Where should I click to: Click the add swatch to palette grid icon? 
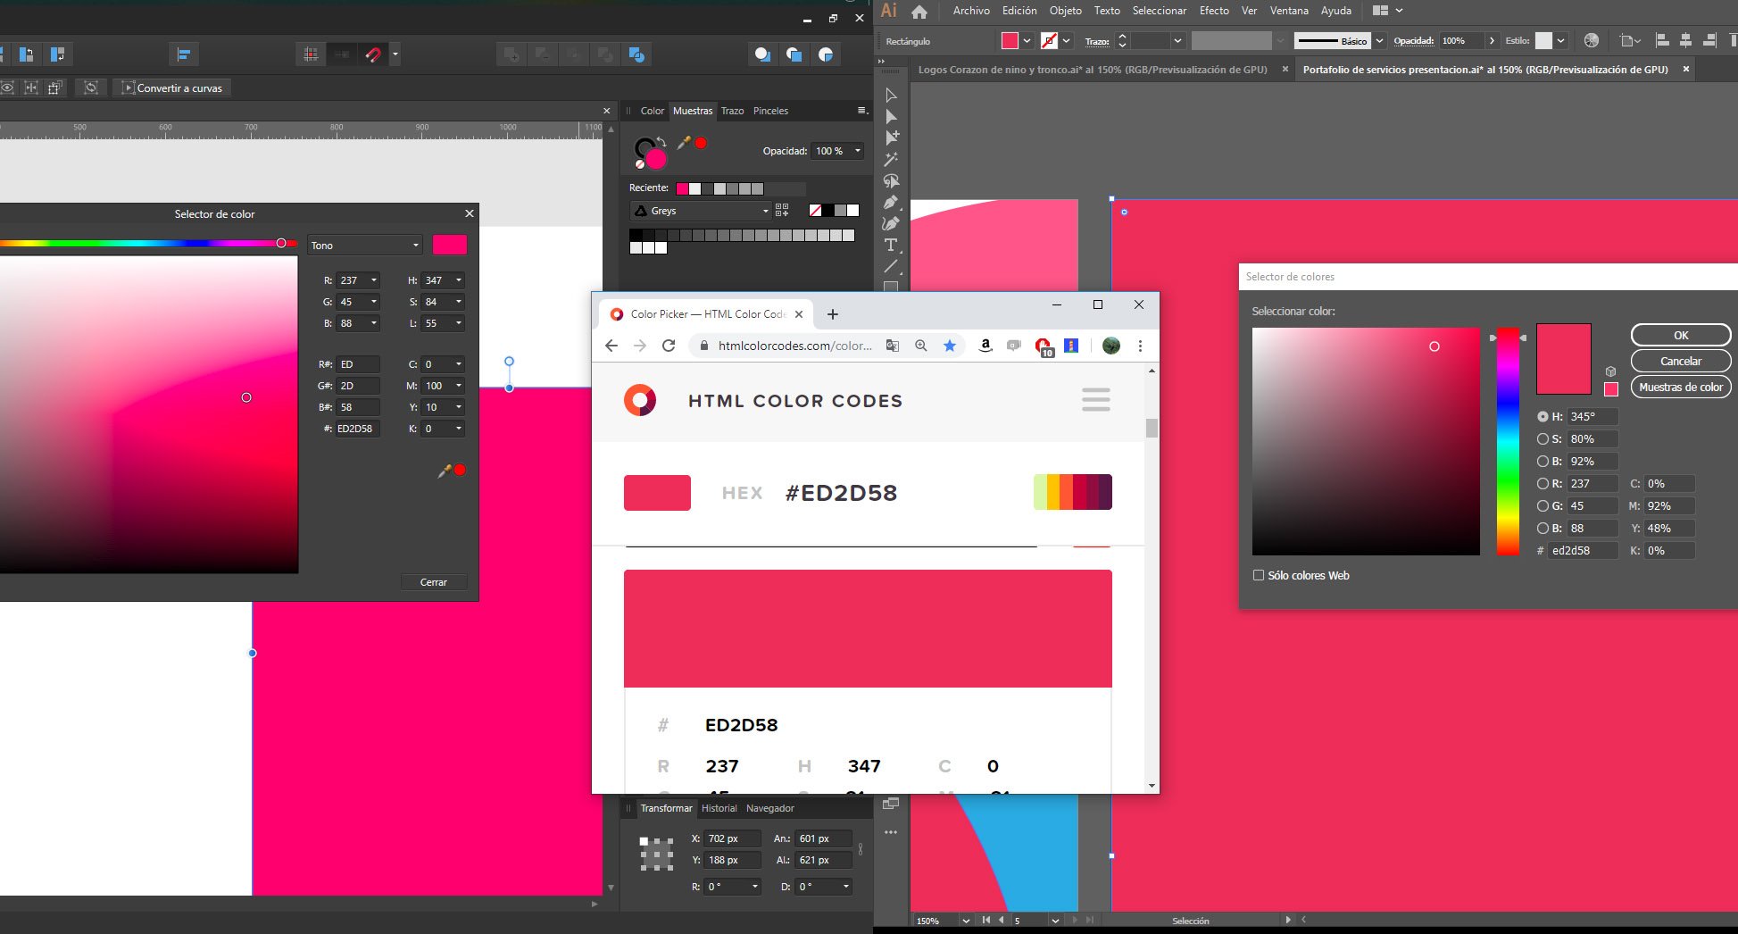pos(782,211)
